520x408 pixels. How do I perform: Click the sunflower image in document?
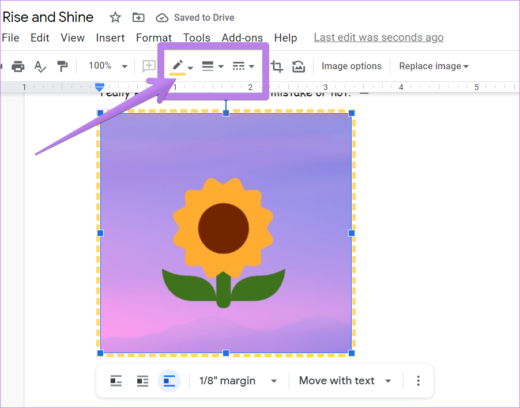coord(225,233)
